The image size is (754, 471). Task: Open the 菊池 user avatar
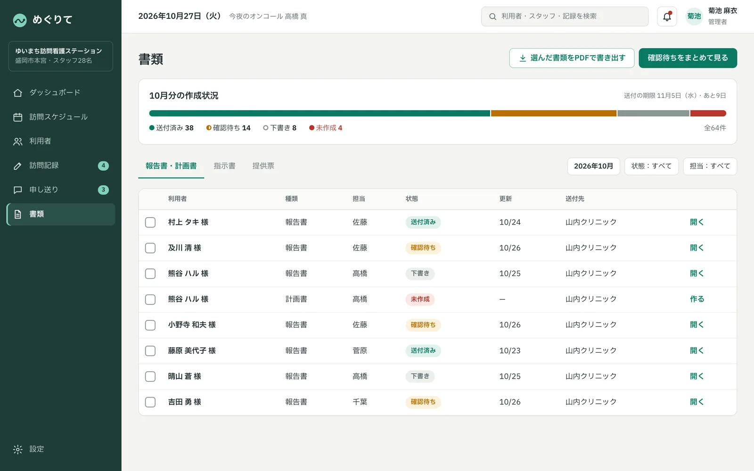coord(694,16)
